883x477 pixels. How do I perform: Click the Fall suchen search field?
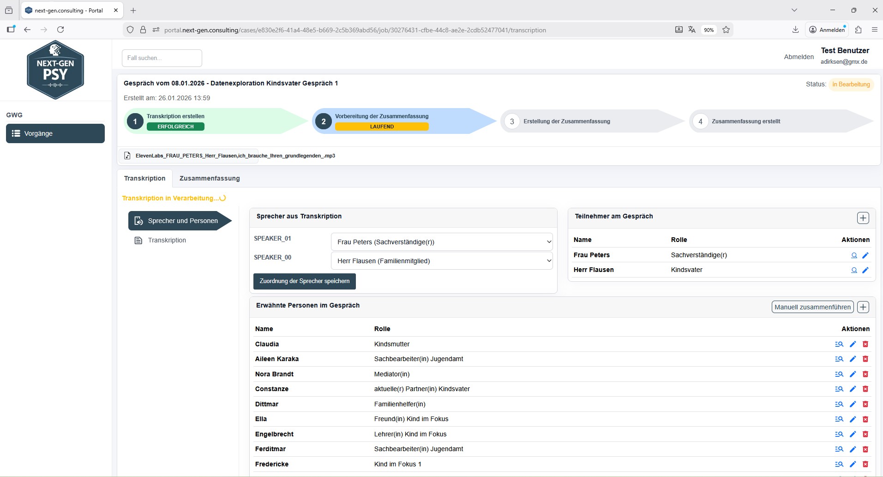coord(162,58)
